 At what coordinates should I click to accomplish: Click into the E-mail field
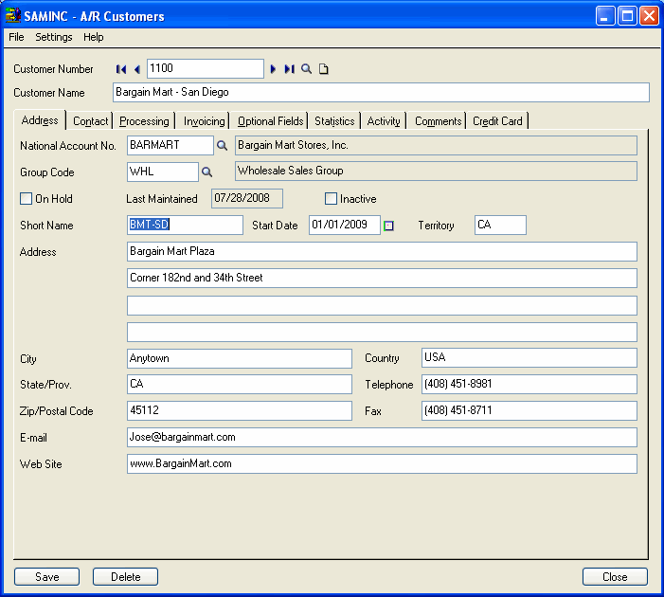coord(381,438)
